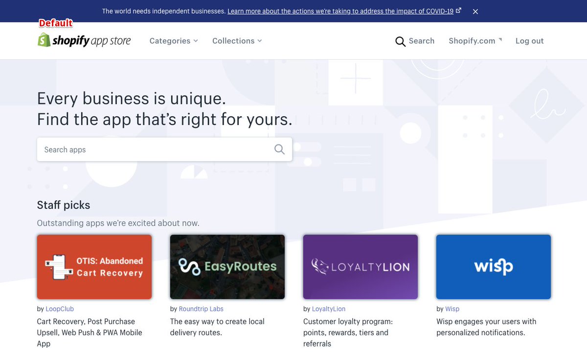Click the magnifier icon beside Search in header

400,42
